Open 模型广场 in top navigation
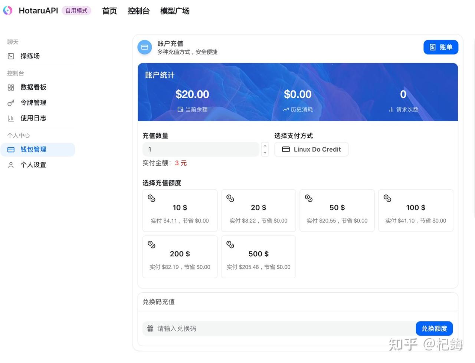 pos(175,11)
